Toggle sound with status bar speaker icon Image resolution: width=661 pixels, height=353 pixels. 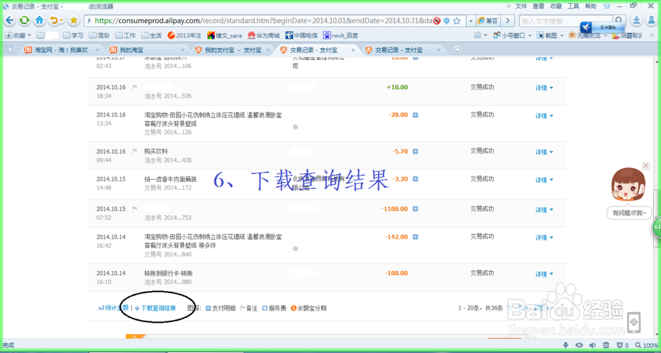tap(593, 346)
